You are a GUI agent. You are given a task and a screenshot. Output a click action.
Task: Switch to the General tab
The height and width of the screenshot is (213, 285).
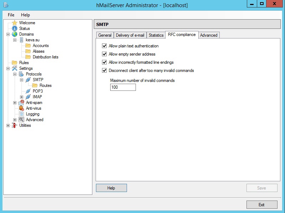point(105,35)
